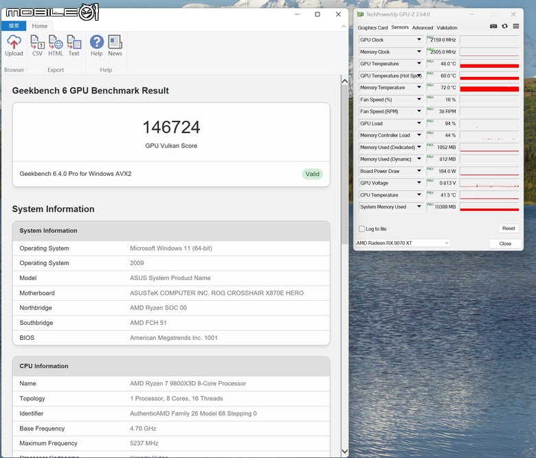Open the Memory Clock sensor dropdown
Viewport: 536px width, 458px height.
(x=418, y=51)
